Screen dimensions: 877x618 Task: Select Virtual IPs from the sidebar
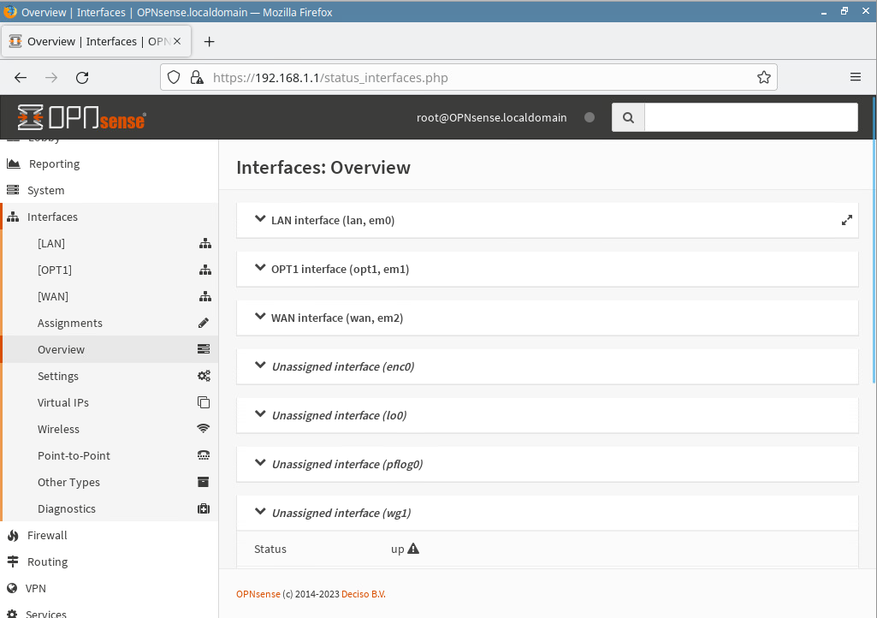coord(63,402)
